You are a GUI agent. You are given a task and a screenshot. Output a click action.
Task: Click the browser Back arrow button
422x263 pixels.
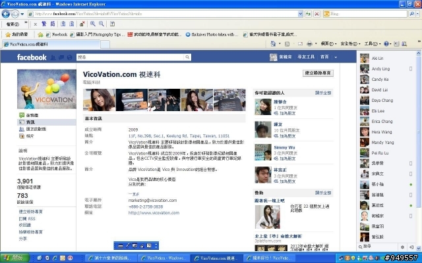(x=6, y=14)
